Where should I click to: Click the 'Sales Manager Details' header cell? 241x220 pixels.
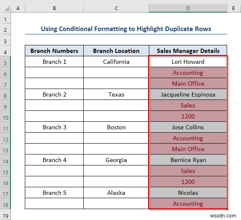tap(188, 51)
